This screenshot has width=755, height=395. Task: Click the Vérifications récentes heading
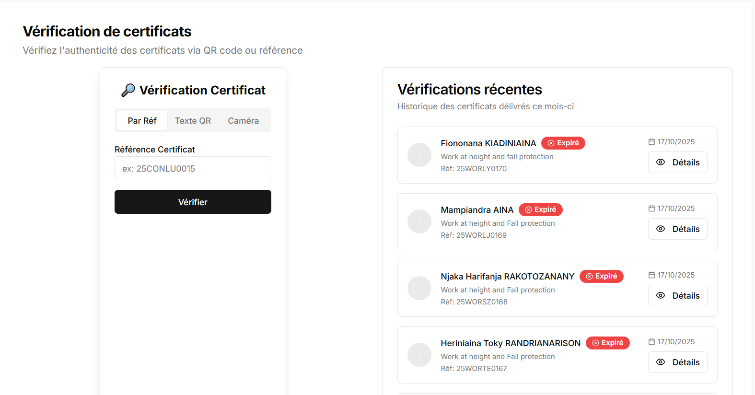click(x=469, y=90)
